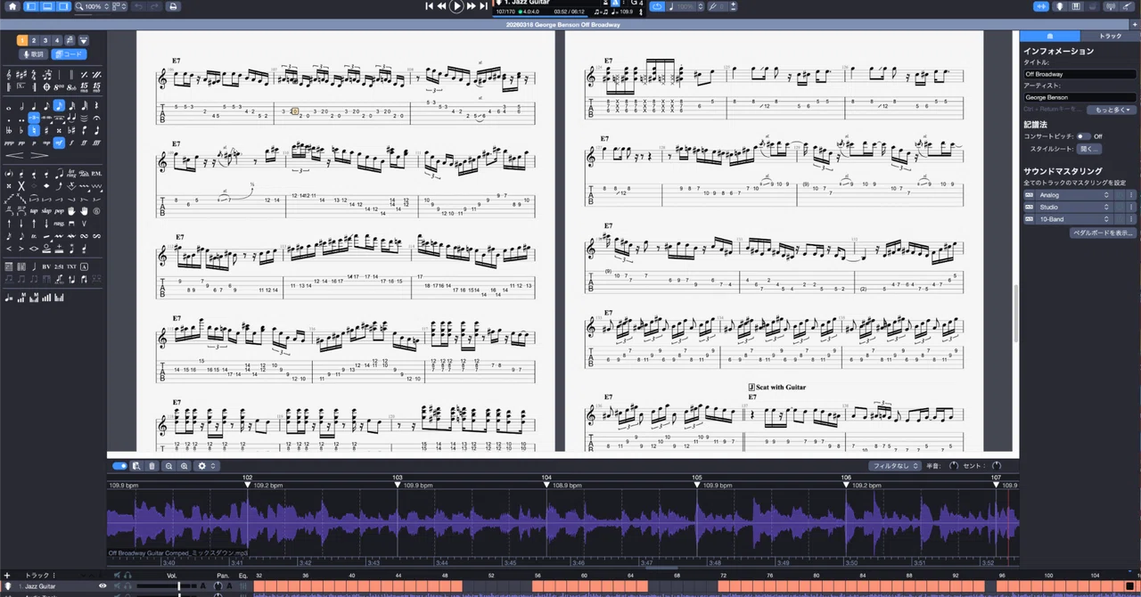Image resolution: width=1141 pixels, height=597 pixels.
Task: Go to the Home screen icon
Action: point(12,6)
